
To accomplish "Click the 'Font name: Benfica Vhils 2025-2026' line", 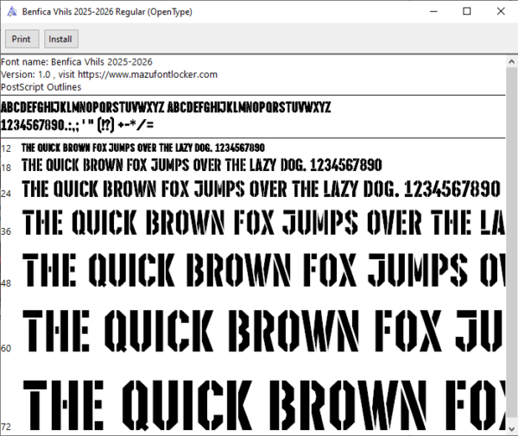I will [77, 62].
